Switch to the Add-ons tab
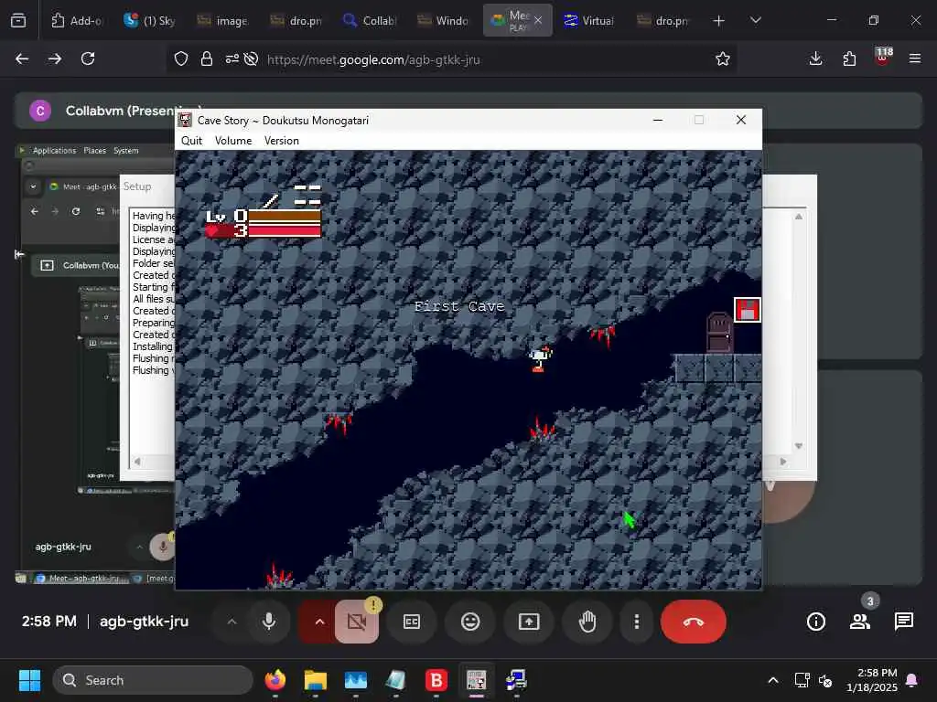 tap(77, 20)
